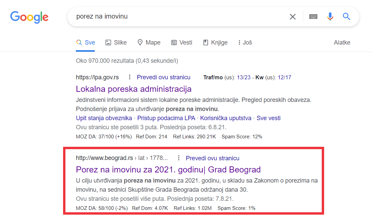
Task: Expand the Još more options menu
Action: tap(245, 43)
